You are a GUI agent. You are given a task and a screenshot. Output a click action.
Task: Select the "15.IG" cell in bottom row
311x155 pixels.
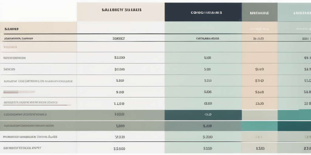click(x=259, y=148)
